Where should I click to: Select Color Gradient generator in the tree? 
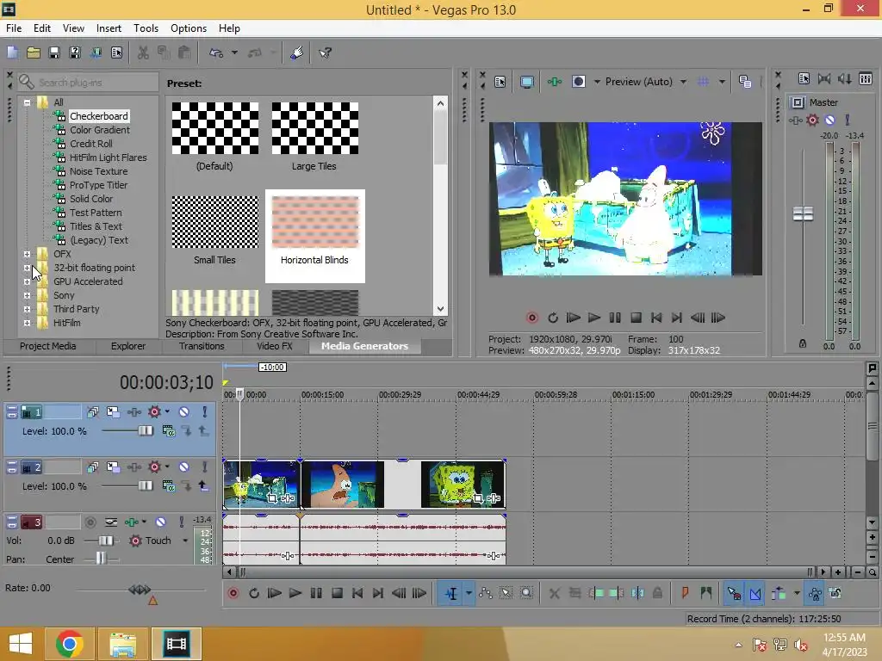coord(100,130)
